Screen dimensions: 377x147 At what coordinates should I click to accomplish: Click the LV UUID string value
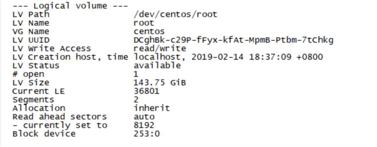pos(233,40)
